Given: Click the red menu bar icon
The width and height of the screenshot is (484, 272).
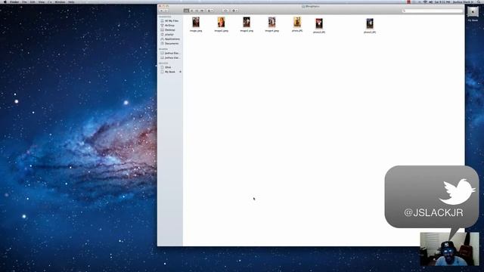Looking at the screenshot, I should click(408, 2).
